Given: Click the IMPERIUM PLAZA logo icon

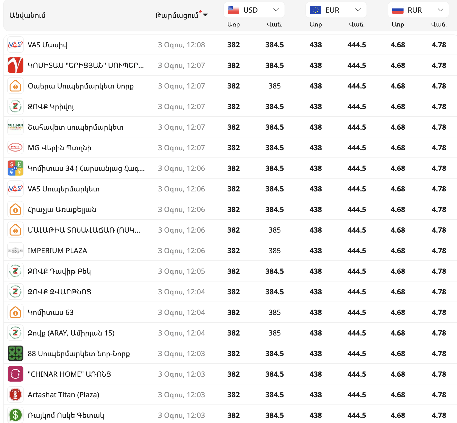Looking at the screenshot, I should pos(15,251).
